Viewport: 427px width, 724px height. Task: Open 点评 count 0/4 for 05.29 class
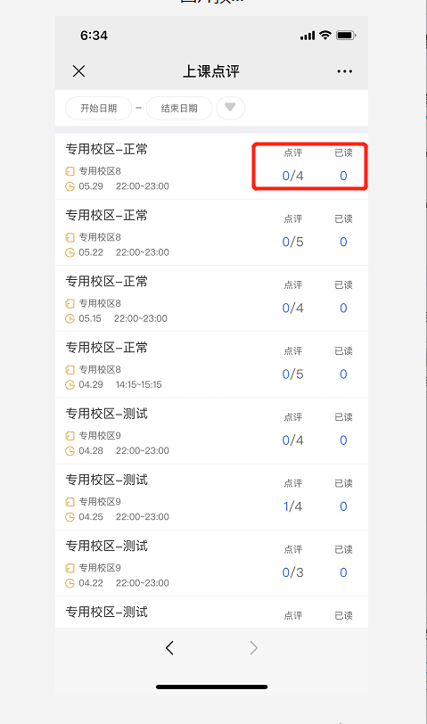point(292,176)
